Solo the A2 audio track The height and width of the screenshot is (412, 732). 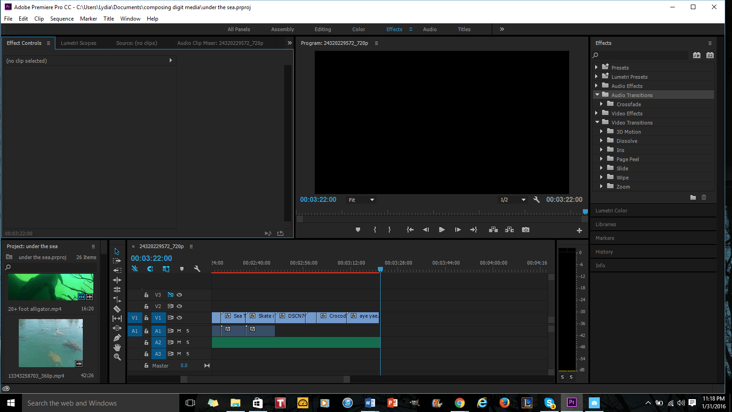(188, 342)
